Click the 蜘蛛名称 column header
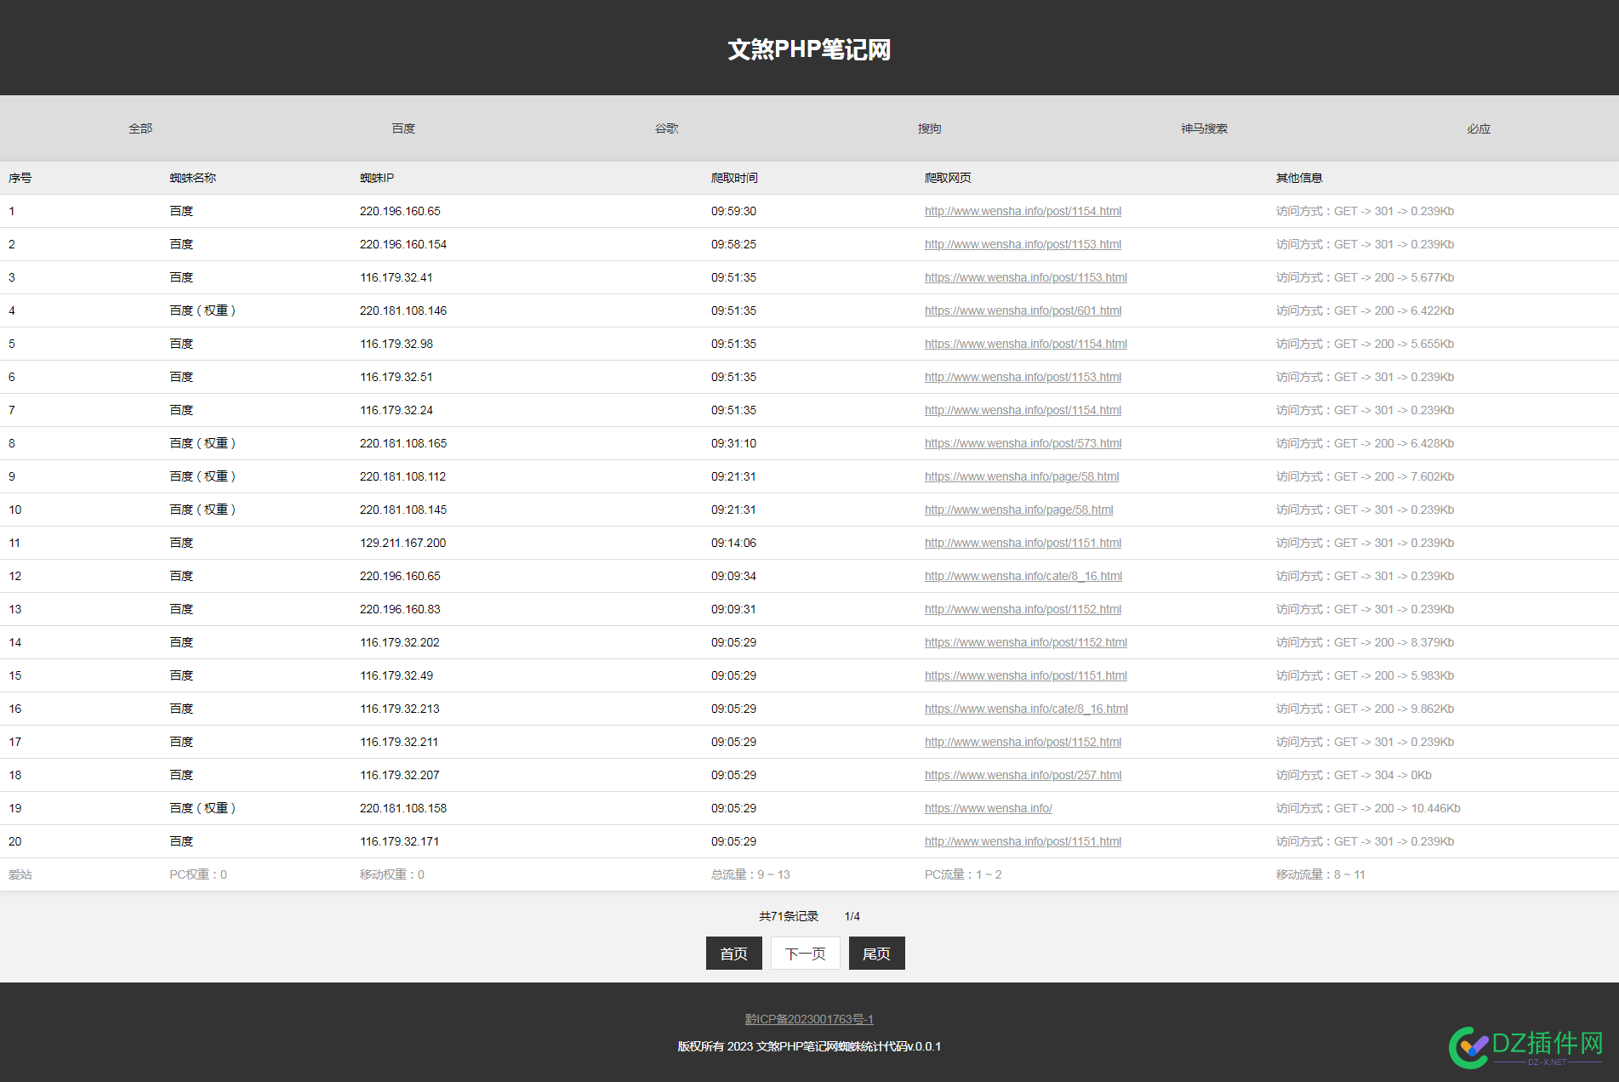1619x1082 pixels. point(192,178)
